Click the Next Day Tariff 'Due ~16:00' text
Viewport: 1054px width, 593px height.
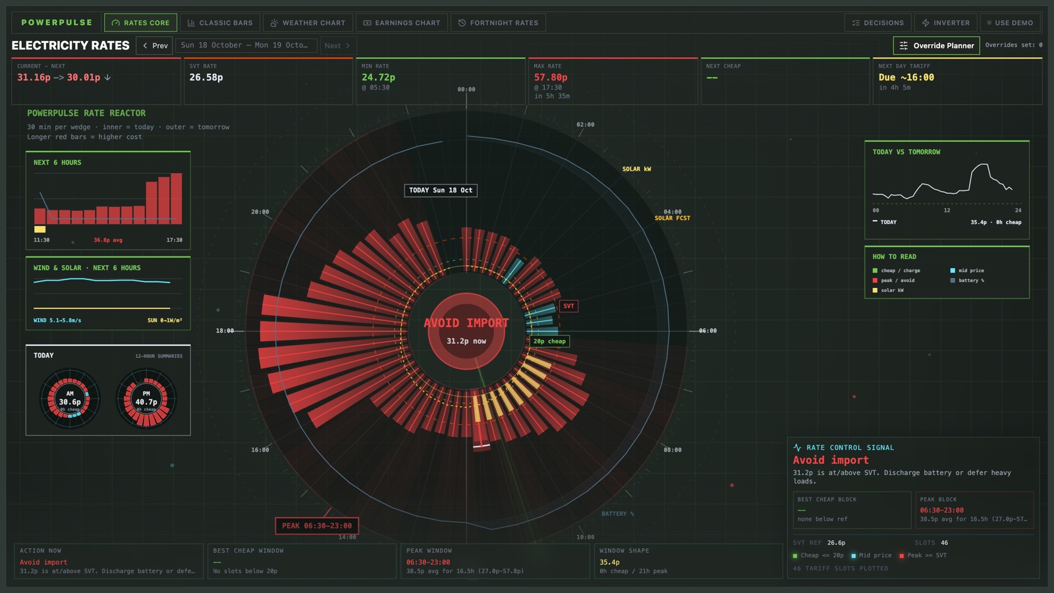click(x=906, y=77)
